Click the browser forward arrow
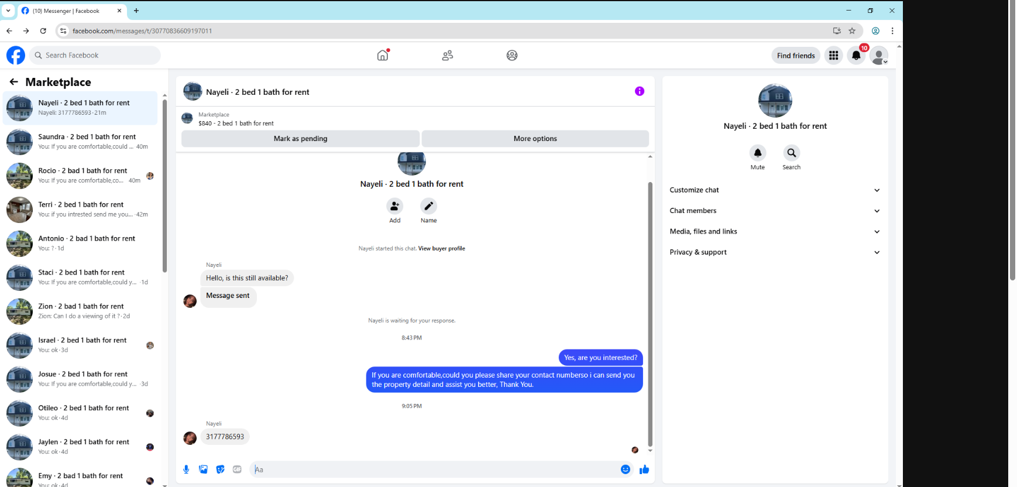Viewport: 1017px width, 487px height. click(26, 31)
